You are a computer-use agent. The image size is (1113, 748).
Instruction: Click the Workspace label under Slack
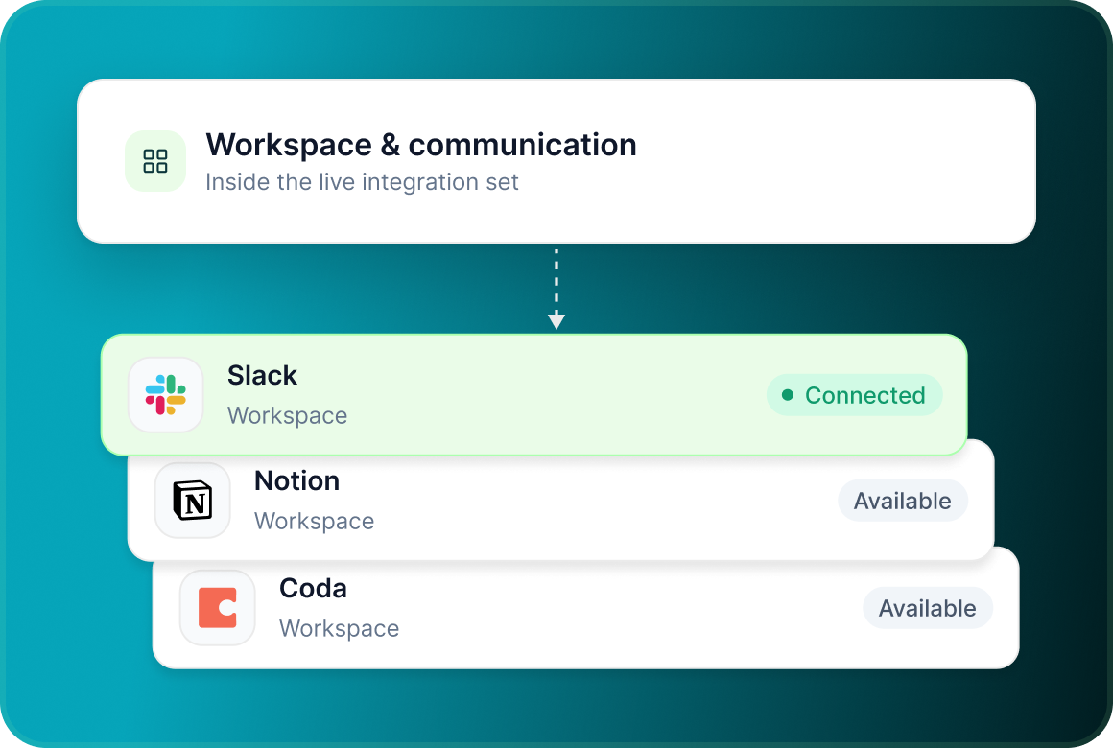coord(288,416)
